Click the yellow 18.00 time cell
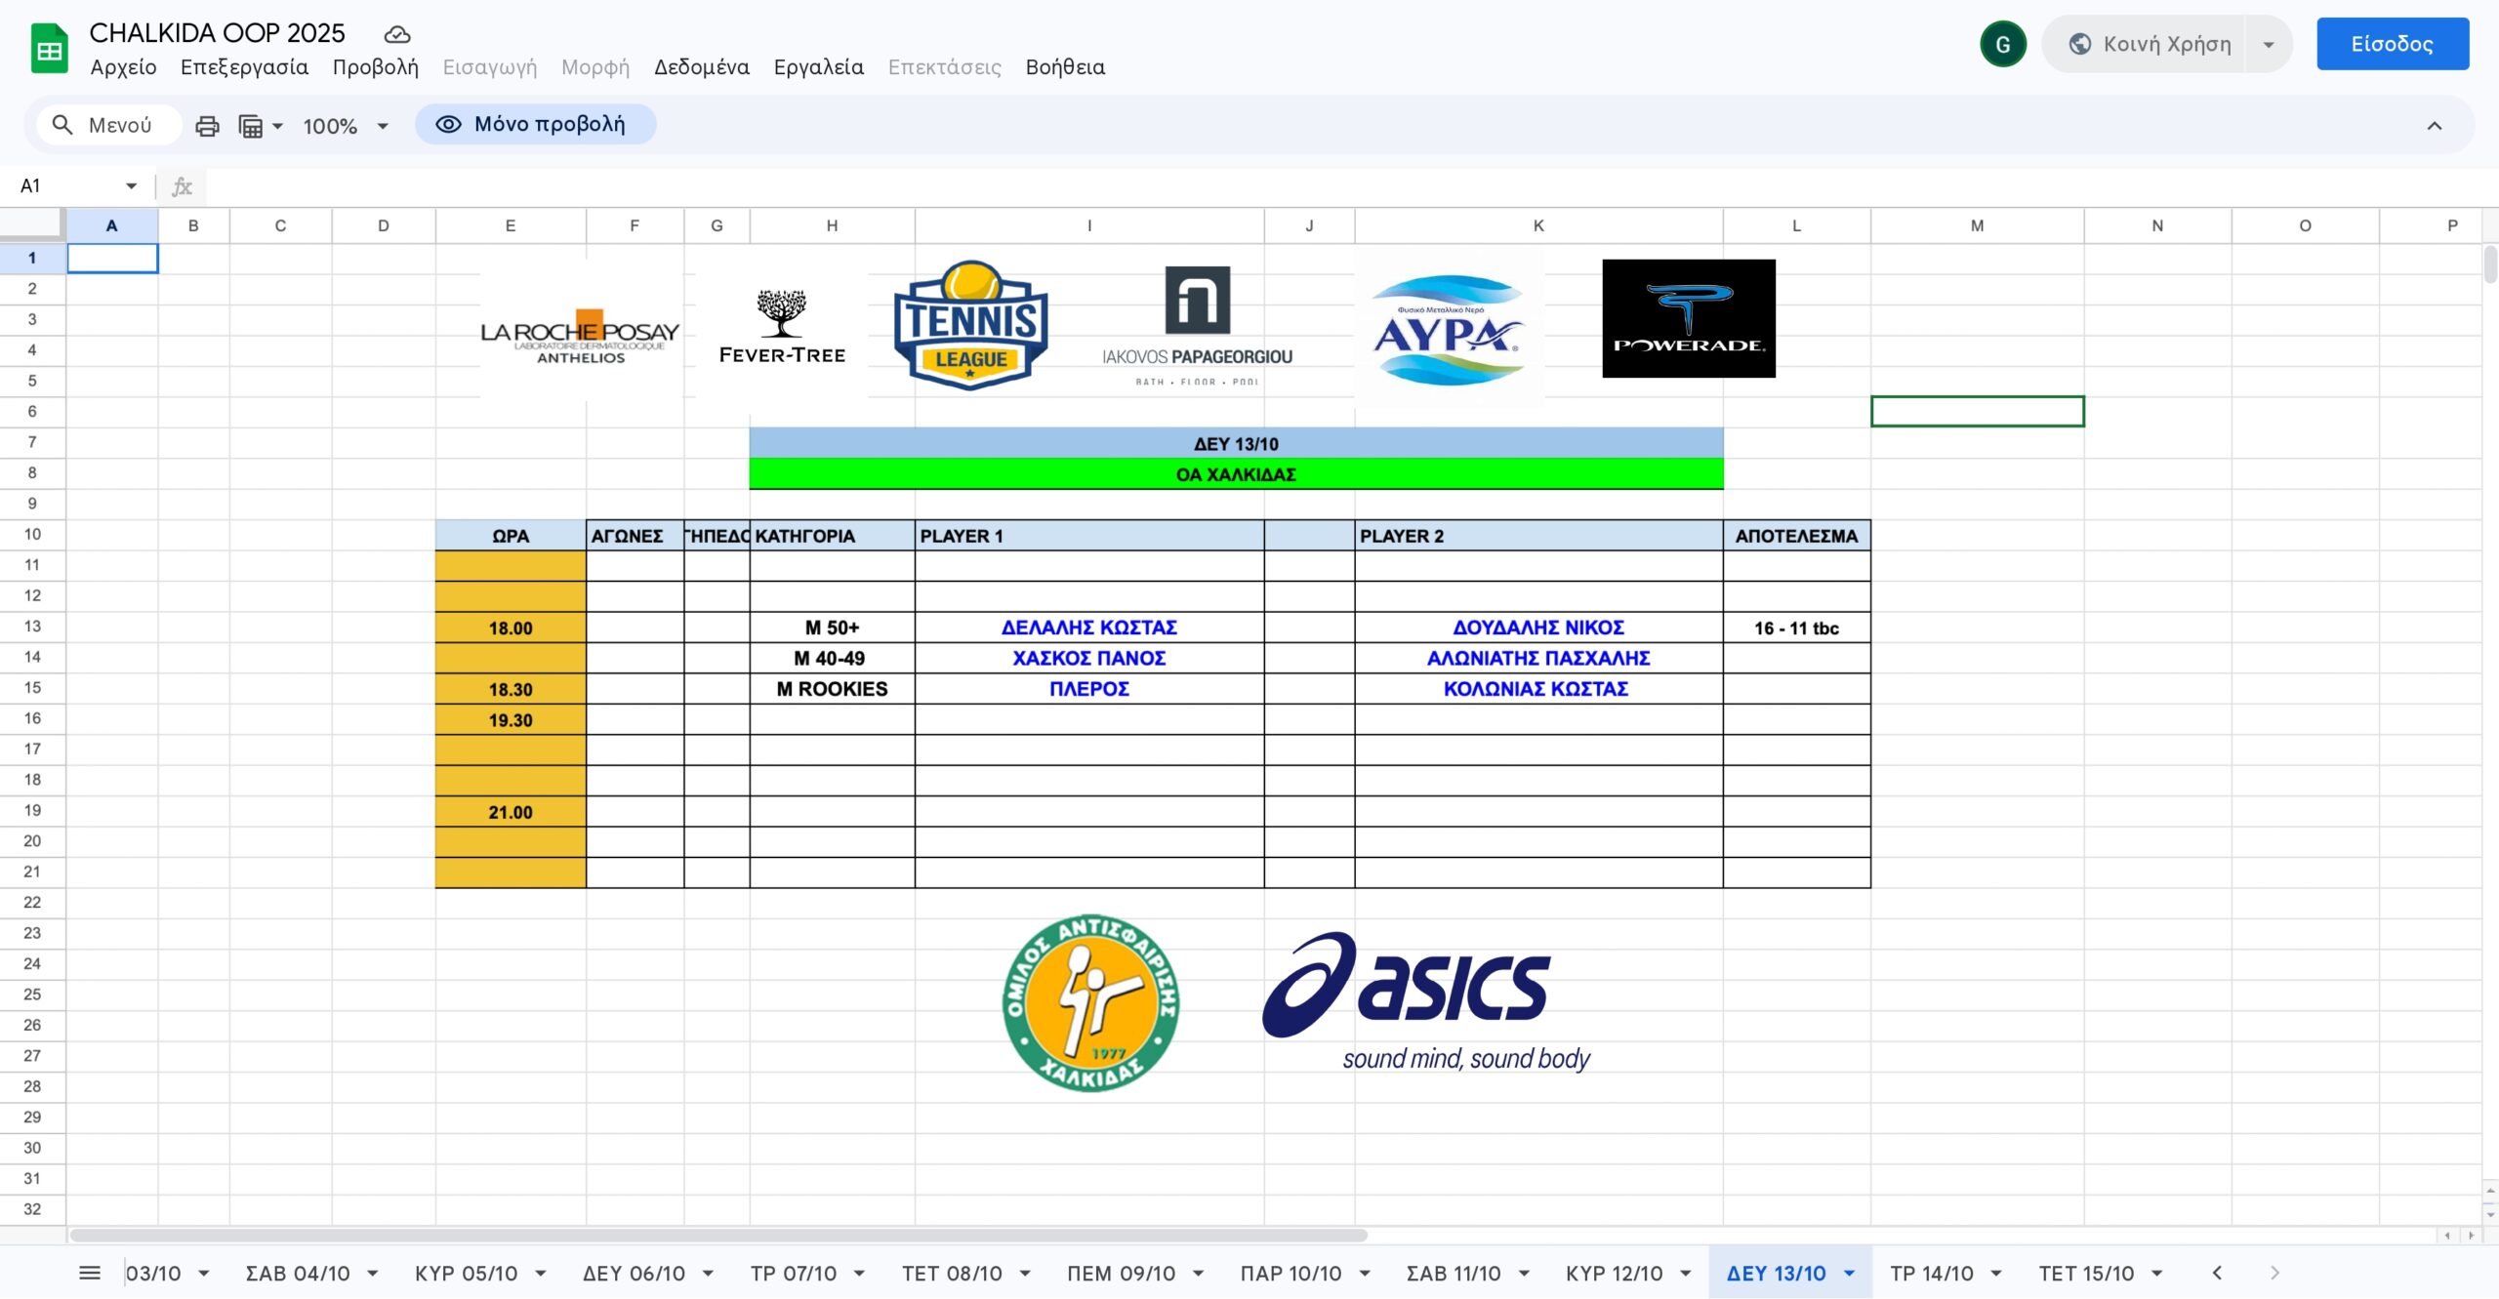Image resolution: width=2499 pixels, height=1299 pixels. click(x=511, y=628)
